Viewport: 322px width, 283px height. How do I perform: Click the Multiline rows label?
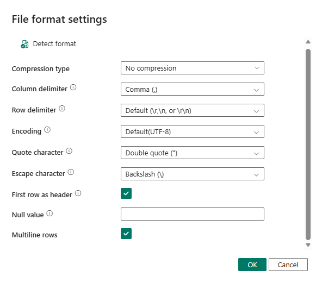point(34,235)
